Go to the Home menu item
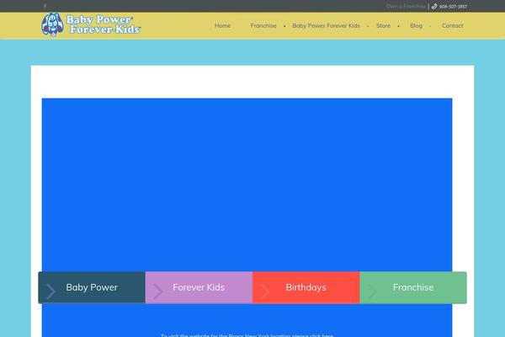This screenshot has height=337, width=505. coord(222,25)
